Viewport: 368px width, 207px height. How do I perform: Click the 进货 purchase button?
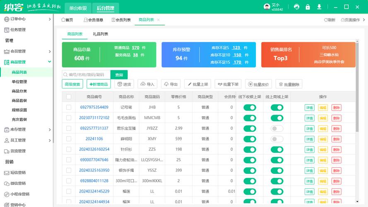124,84
